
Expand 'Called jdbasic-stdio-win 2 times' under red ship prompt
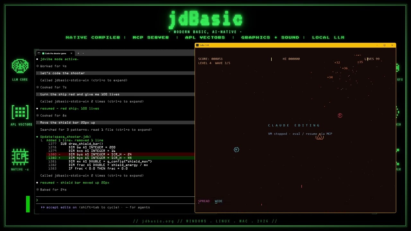[x=92, y=101]
